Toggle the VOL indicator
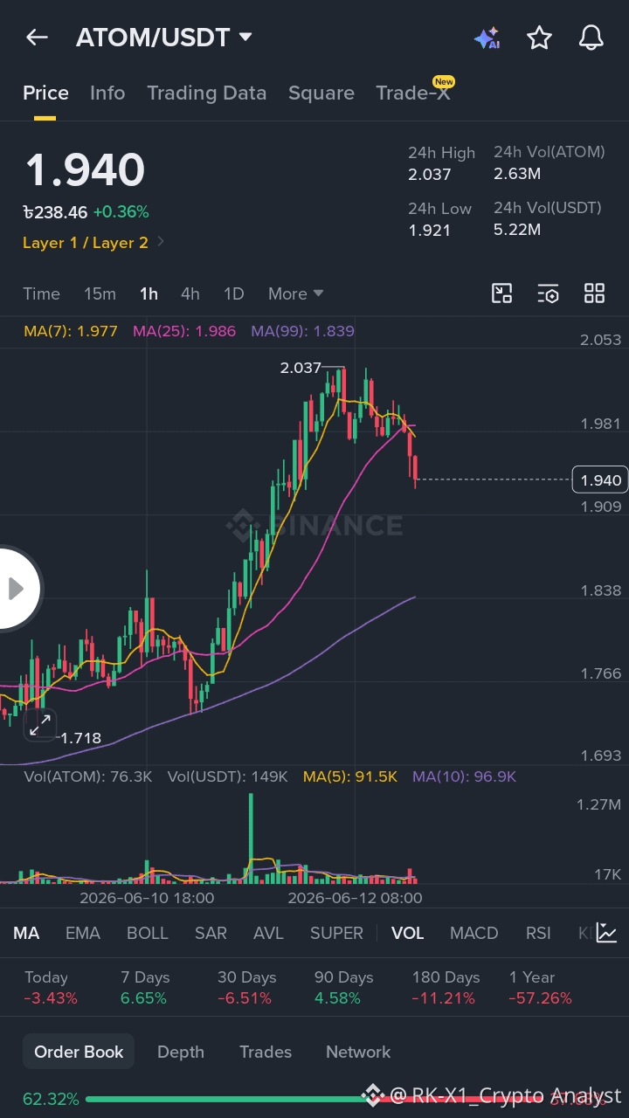 pyautogui.click(x=407, y=933)
